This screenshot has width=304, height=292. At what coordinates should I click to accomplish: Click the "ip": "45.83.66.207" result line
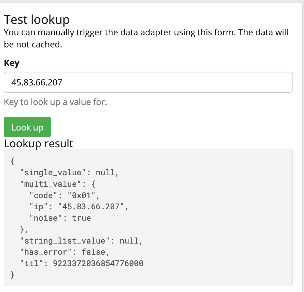tap(79, 207)
